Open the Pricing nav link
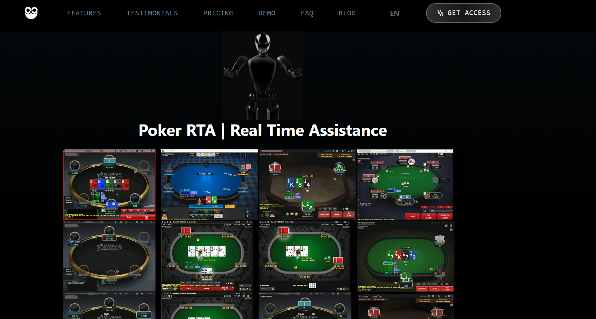596x319 pixels. tap(218, 13)
